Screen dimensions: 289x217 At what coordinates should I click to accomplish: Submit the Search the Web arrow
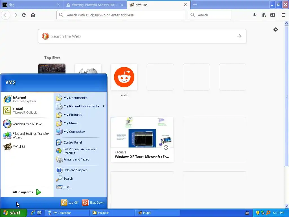pyautogui.click(x=239, y=36)
